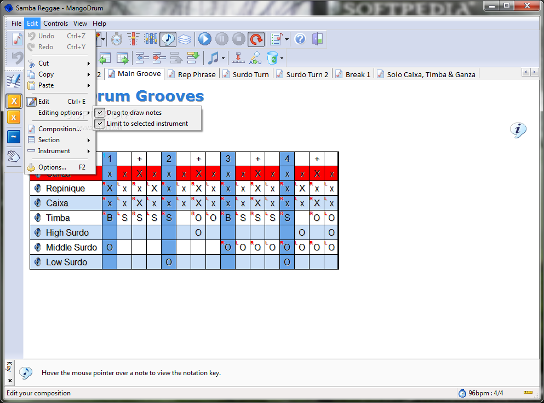Expand the Copy submenu

(60, 74)
